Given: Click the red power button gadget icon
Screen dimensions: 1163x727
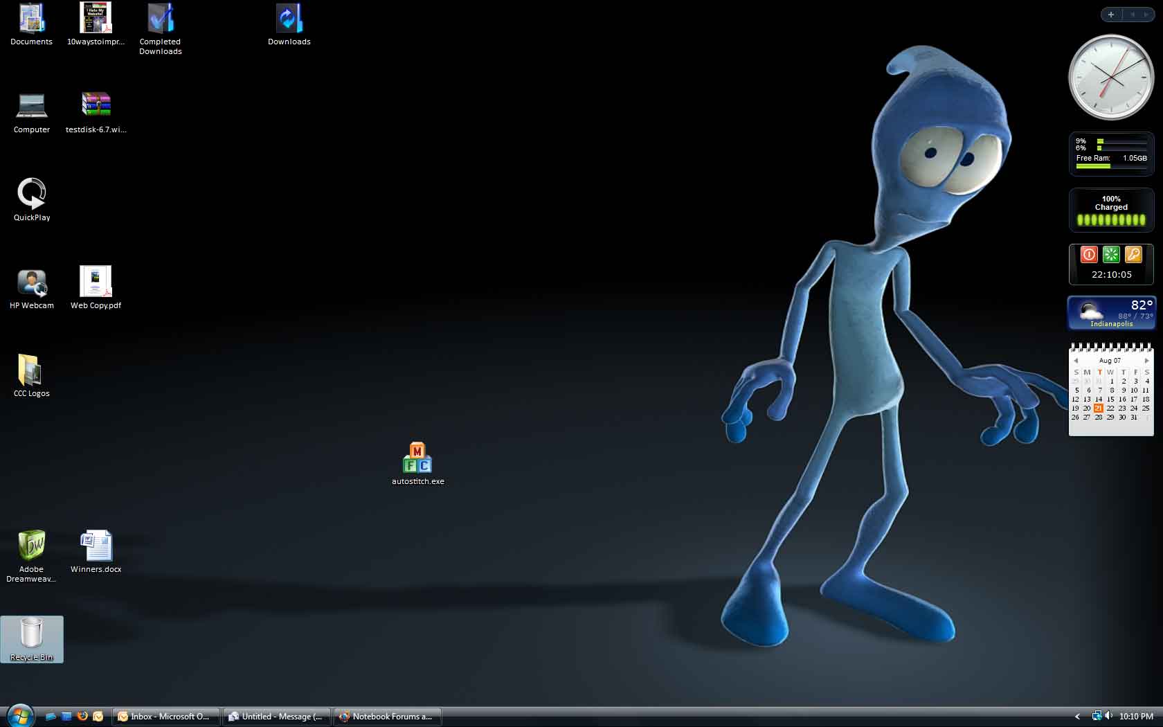Looking at the screenshot, I should 1089,255.
